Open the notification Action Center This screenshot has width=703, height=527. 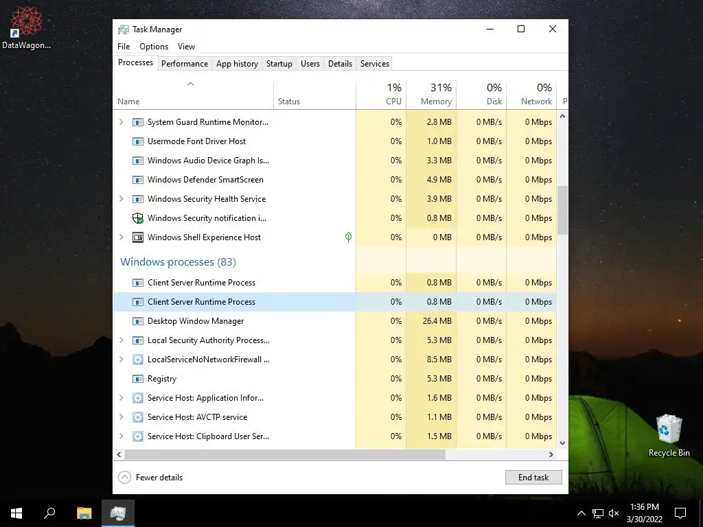(x=680, y=513)
